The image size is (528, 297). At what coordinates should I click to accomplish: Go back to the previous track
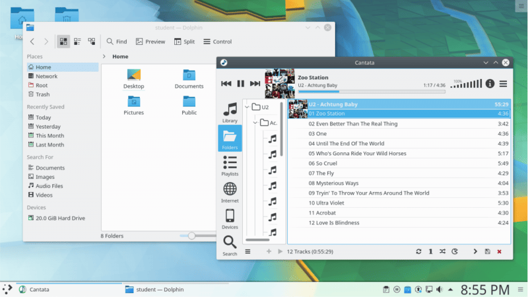(226, 84)
